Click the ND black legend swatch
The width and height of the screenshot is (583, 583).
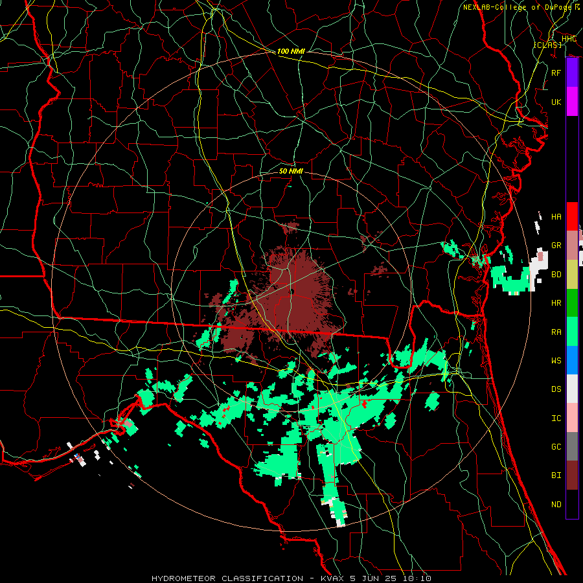point(572,504)
